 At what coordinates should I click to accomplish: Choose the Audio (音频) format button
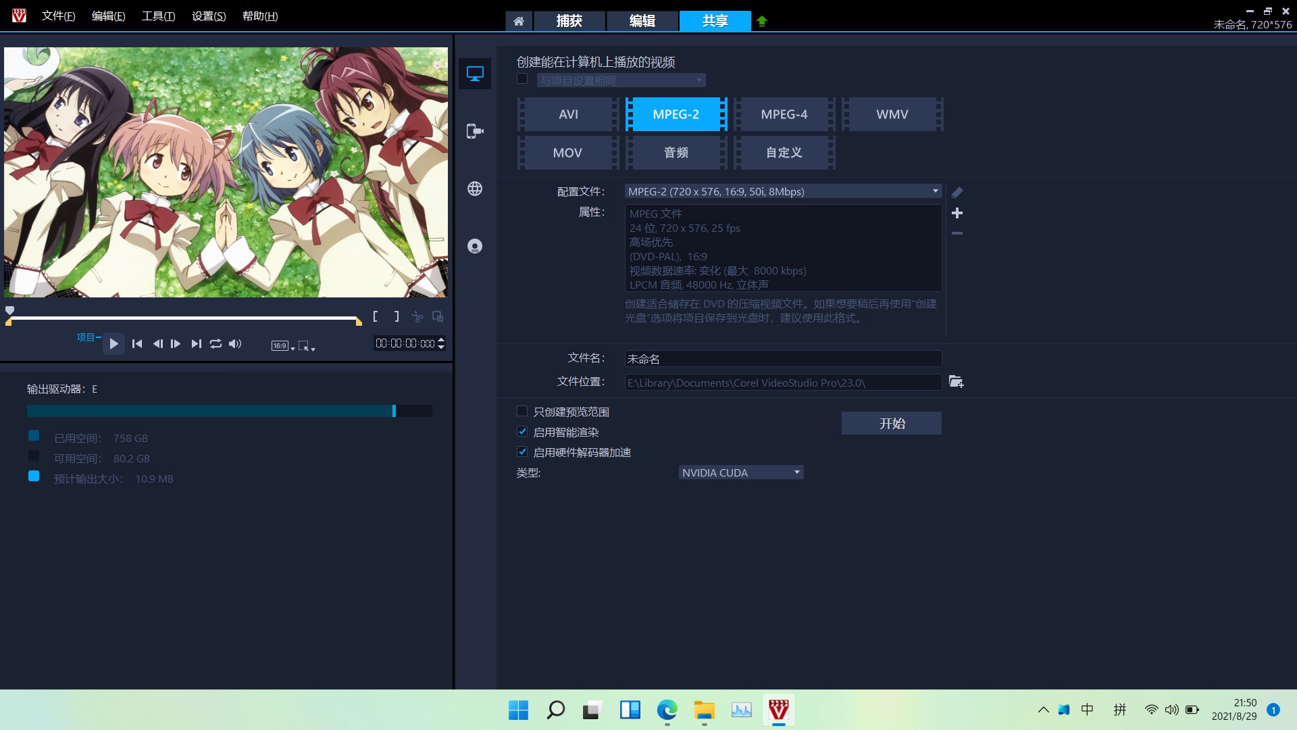pos(676,153)
